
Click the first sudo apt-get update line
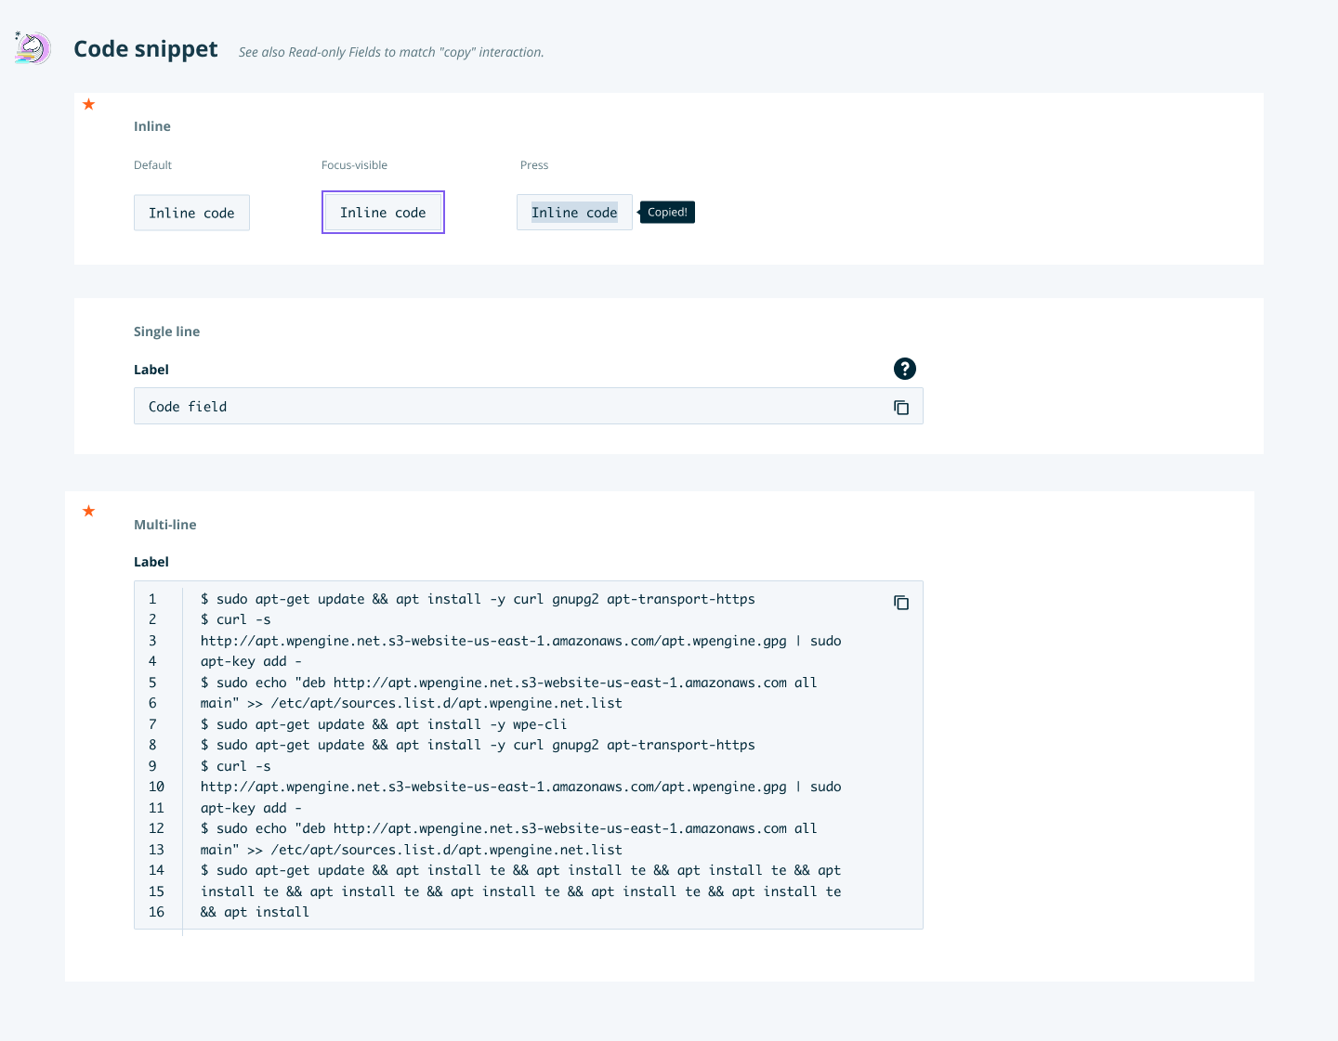pos(478,599)
